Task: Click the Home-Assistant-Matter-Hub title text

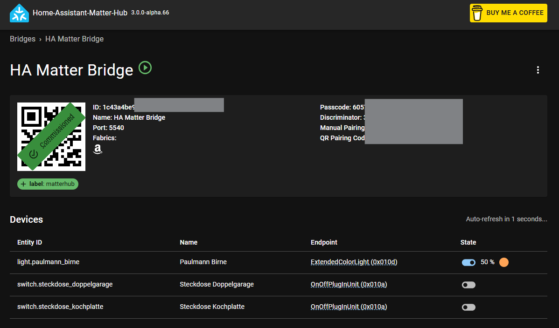Action: tap(80, 13)
